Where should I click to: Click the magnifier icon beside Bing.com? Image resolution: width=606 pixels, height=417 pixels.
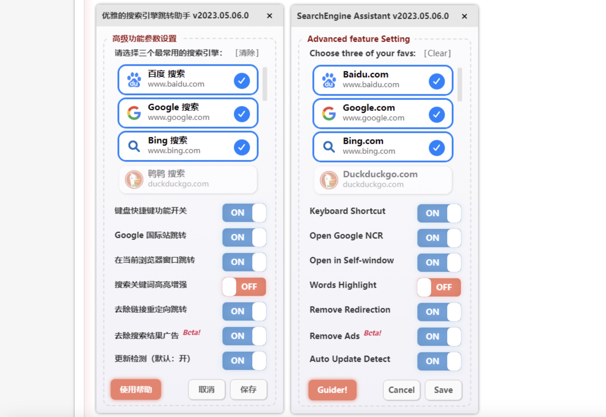point(329,147)
